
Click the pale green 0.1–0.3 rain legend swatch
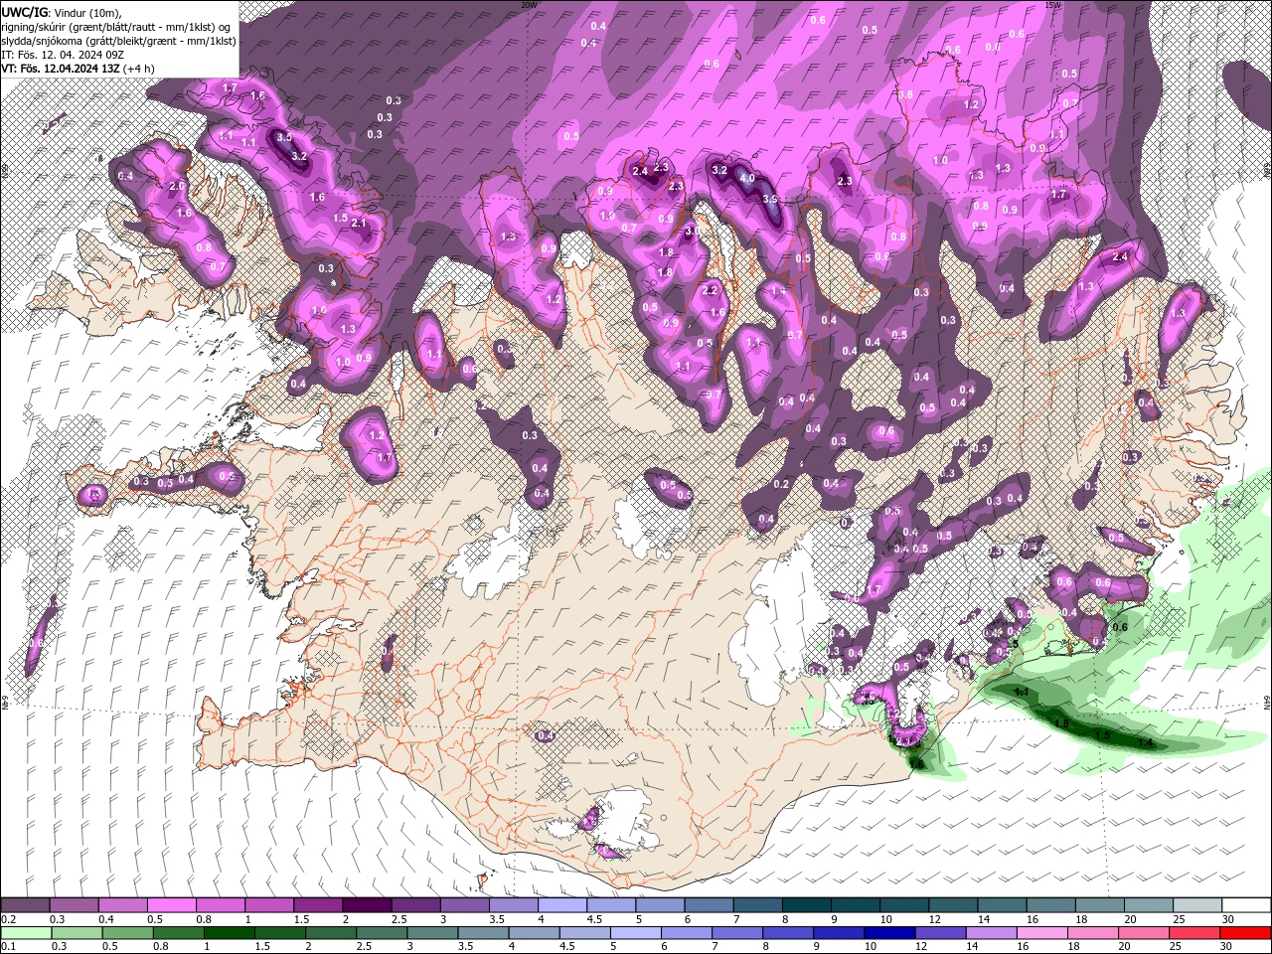pos(27,933)
